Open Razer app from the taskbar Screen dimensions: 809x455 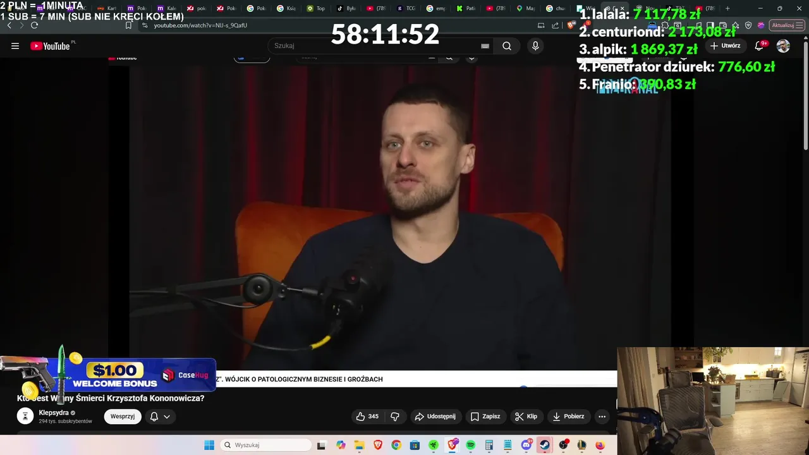(x=434, y=445)
